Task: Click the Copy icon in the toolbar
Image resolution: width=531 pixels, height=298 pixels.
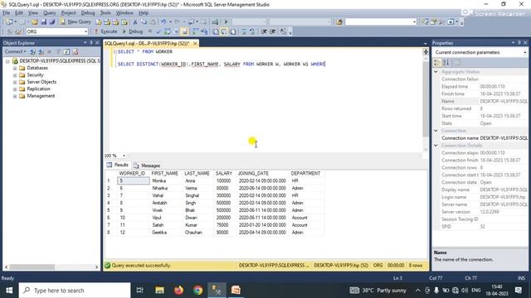Action: [x=144, y=22]
